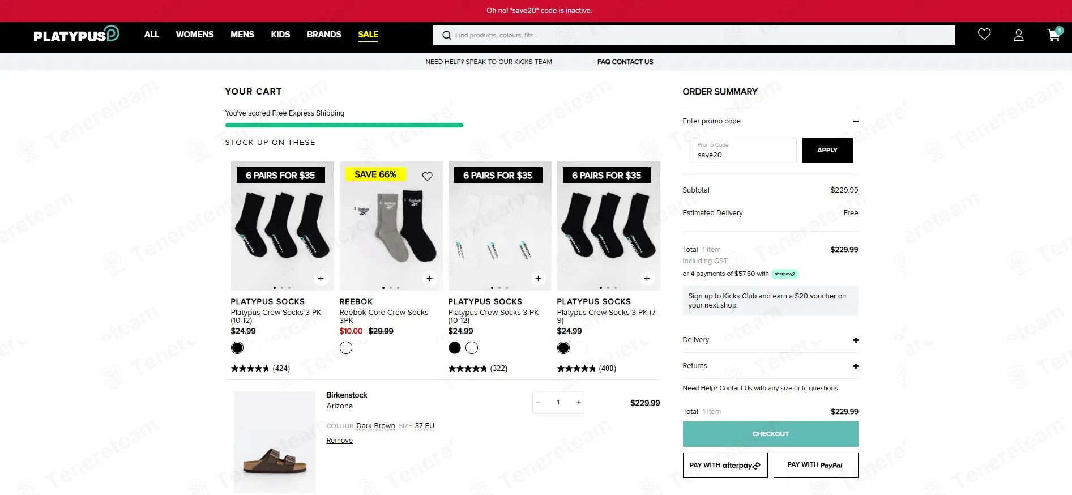Open Birkenstock Arizona sandal thumbnail
The image size is (1072, 495).
275,442
